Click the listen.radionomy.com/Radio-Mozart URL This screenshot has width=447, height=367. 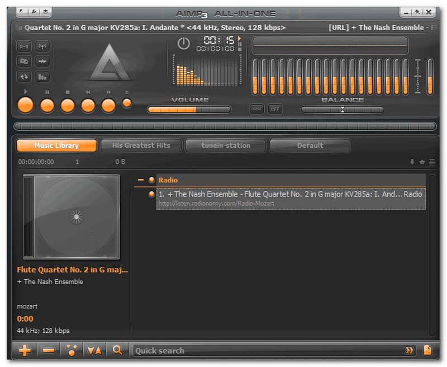coord(216,204)
